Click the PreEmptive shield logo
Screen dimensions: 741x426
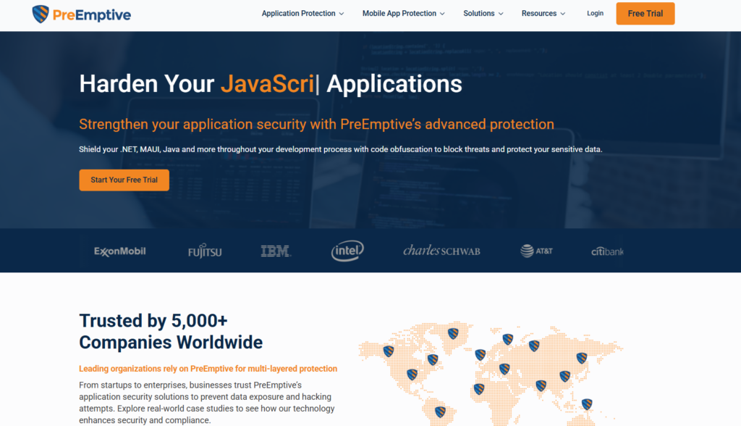(41, 14)
